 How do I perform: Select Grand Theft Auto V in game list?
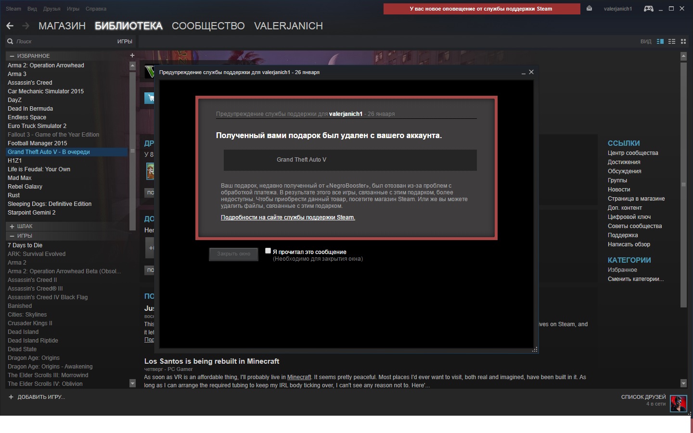[67, 152]
